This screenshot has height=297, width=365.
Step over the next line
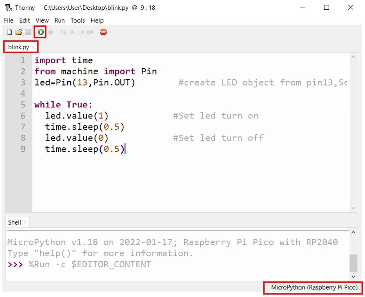pyautogui.click(x=62, y=32)
